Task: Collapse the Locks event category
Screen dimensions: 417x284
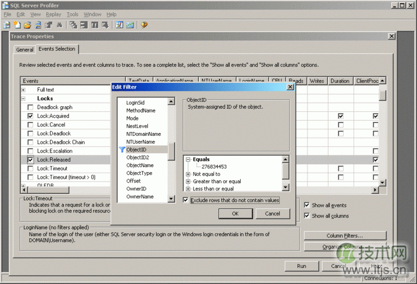Action: (x=23, y=99)
